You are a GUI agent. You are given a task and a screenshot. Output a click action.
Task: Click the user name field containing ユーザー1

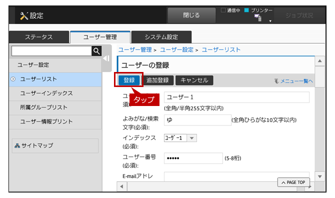(x=236, y=97)
